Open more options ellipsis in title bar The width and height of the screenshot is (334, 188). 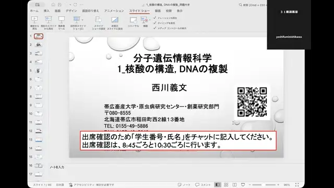pos(81,5)
